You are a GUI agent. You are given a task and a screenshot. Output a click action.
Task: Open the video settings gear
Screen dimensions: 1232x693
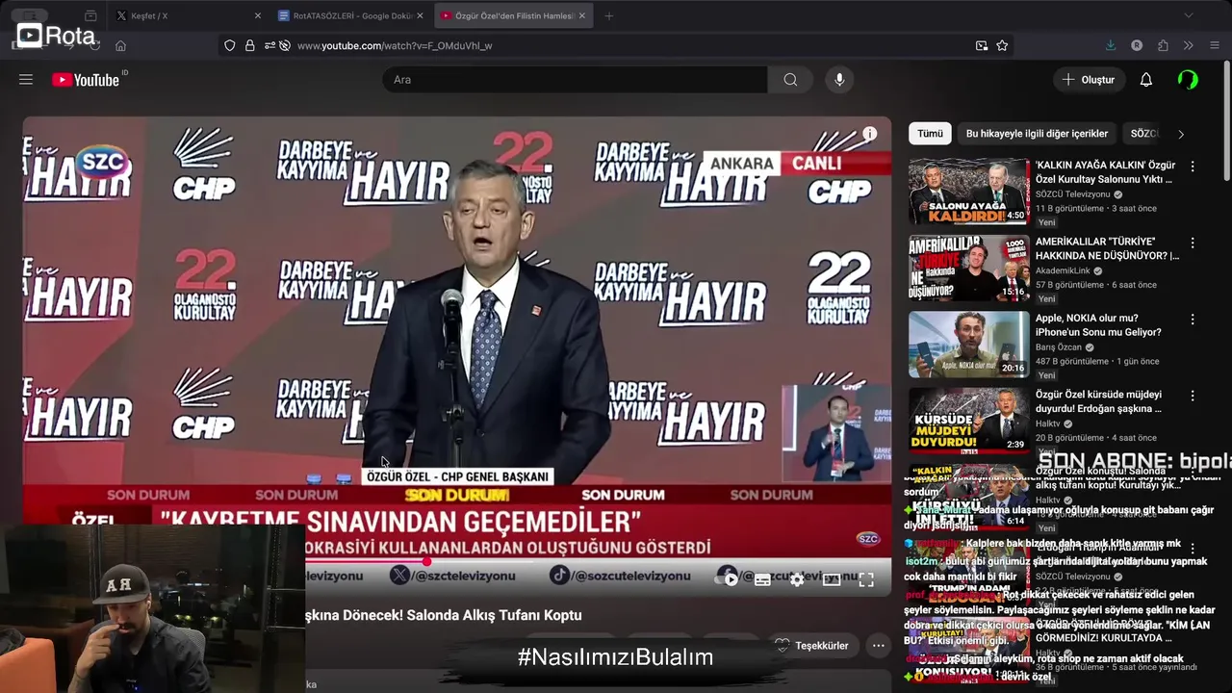[x=797, y=579]
